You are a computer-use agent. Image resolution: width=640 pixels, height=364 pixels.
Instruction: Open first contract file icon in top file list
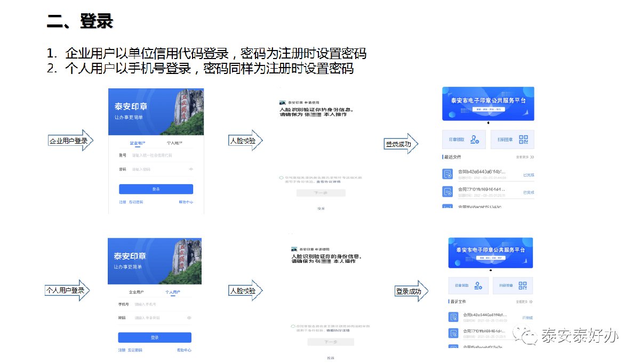click(447, 174)
